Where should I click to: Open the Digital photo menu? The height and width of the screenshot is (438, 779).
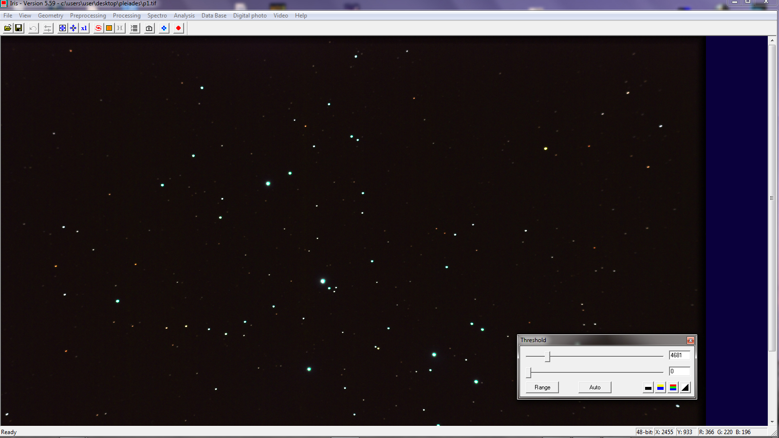click(x=250, y=16)
